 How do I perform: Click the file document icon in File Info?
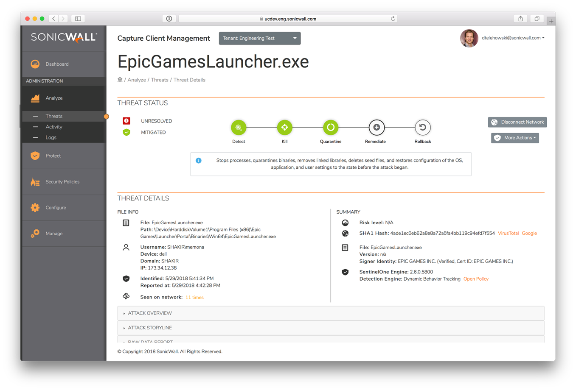pyautogui.click(x=126, y=223)
